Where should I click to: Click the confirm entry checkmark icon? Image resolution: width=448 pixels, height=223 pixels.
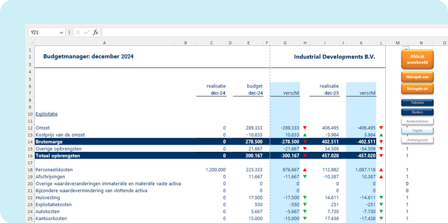pyautogui.click(x=87, y=33)
